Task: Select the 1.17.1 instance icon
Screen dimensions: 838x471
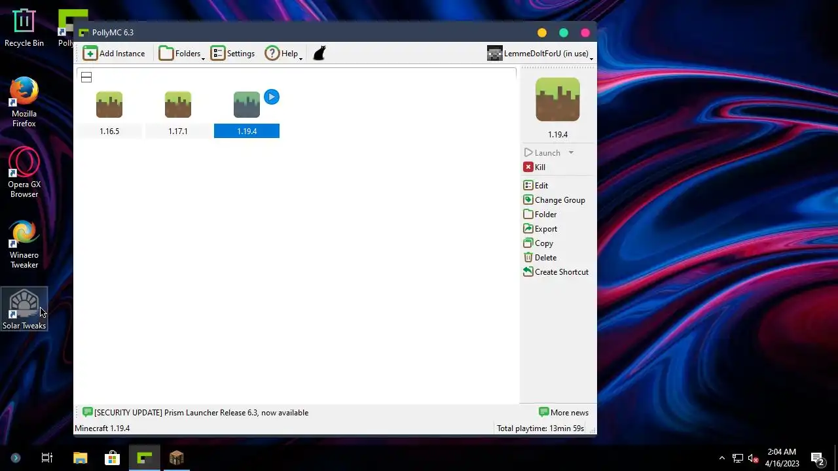Action: coord(178,105)
